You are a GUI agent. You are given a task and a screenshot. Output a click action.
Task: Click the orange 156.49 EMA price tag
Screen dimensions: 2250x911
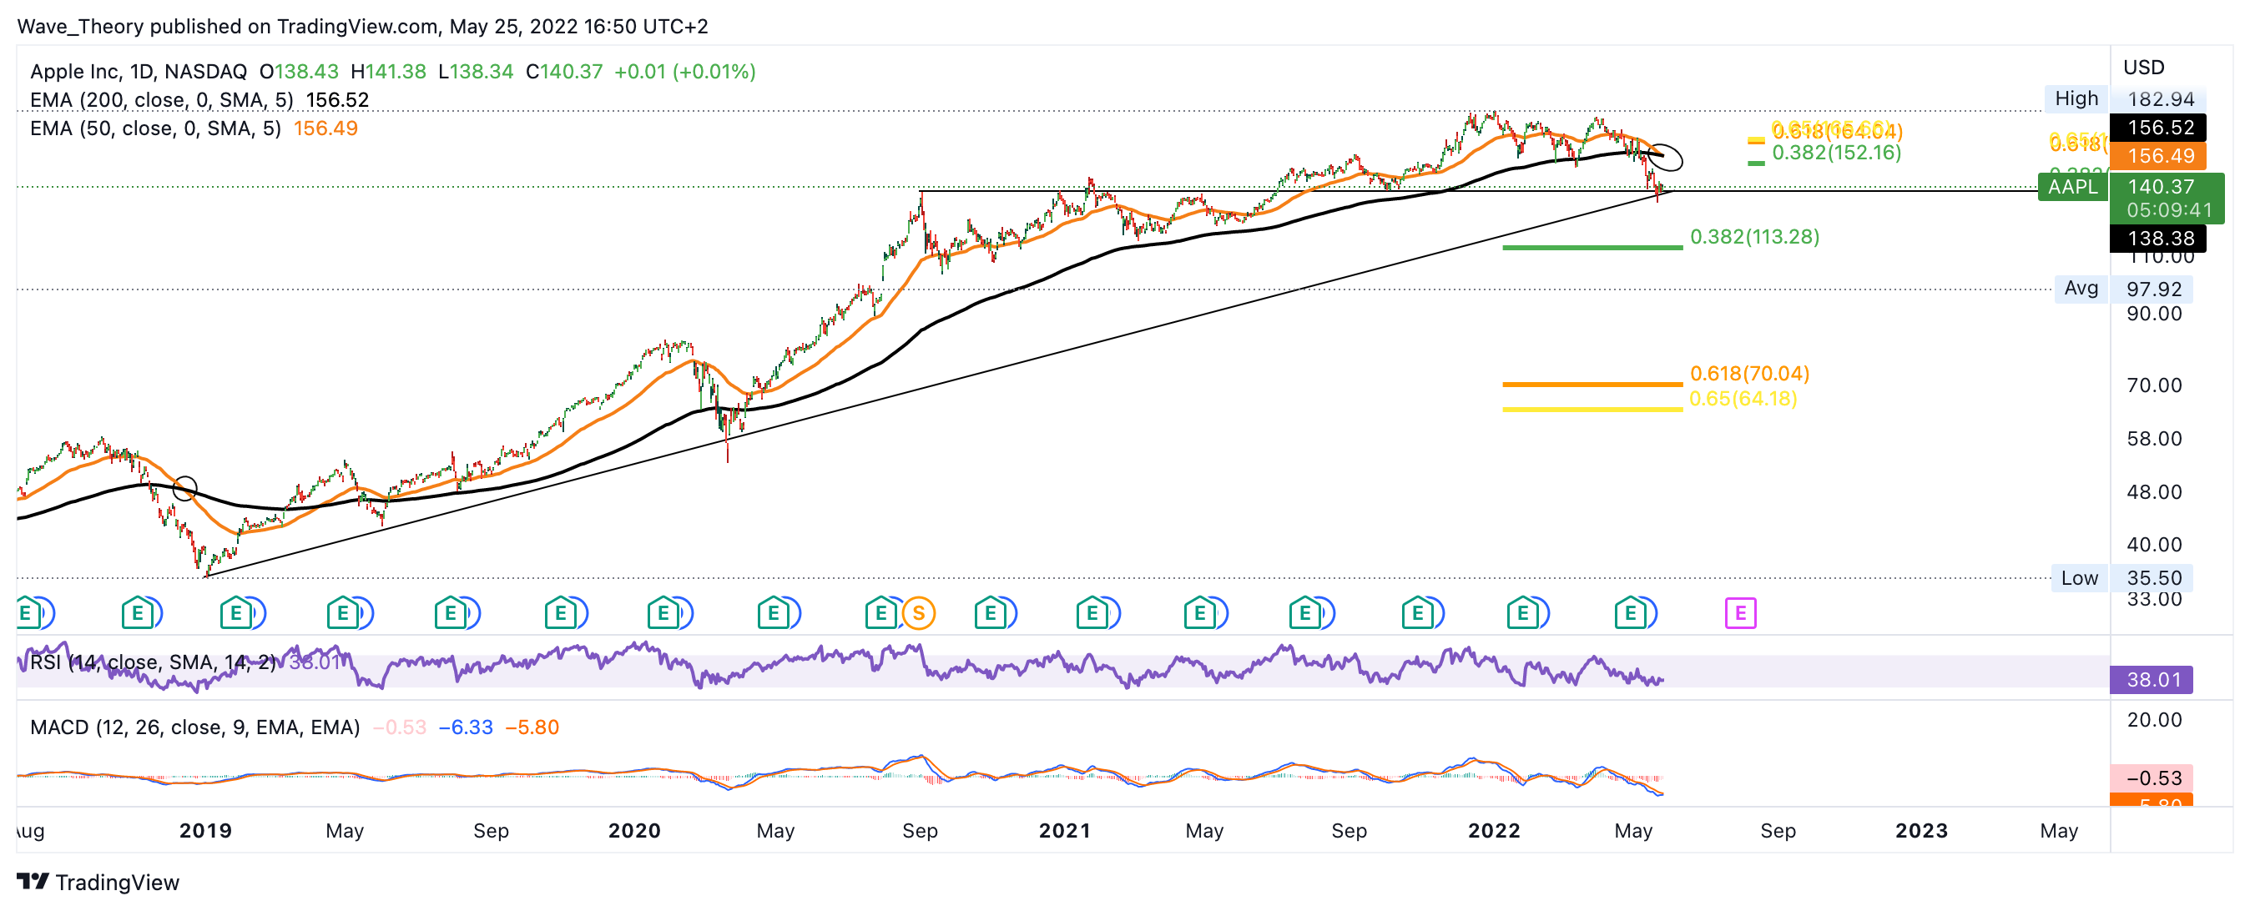coord(2160,155)
